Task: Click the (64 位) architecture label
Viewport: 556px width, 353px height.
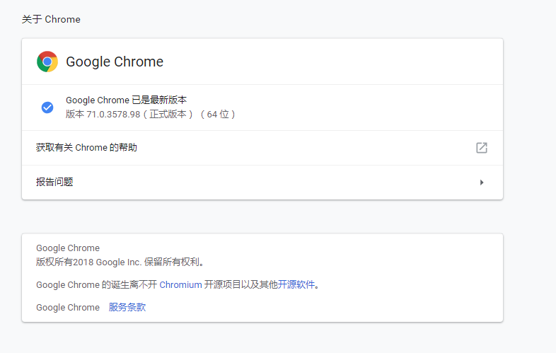Action: pos(218,114)
